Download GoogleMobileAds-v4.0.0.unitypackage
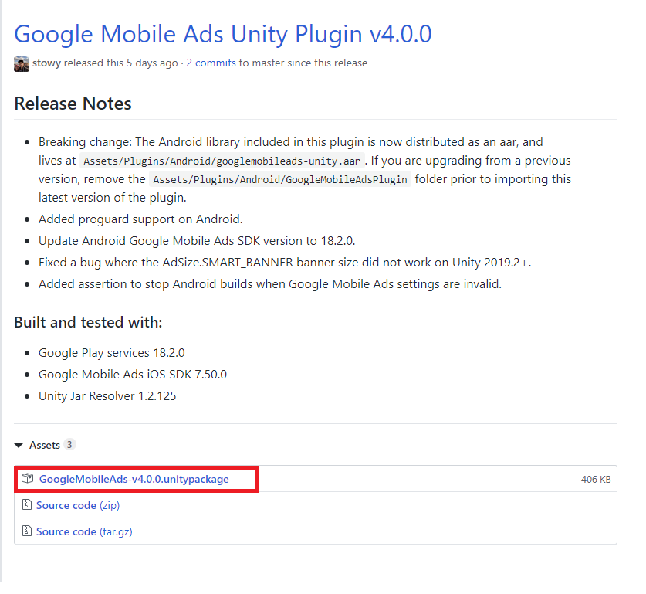 [134, 479]
